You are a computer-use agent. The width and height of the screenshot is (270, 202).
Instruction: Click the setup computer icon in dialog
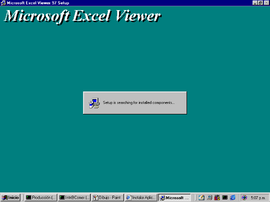click(94, 103)
